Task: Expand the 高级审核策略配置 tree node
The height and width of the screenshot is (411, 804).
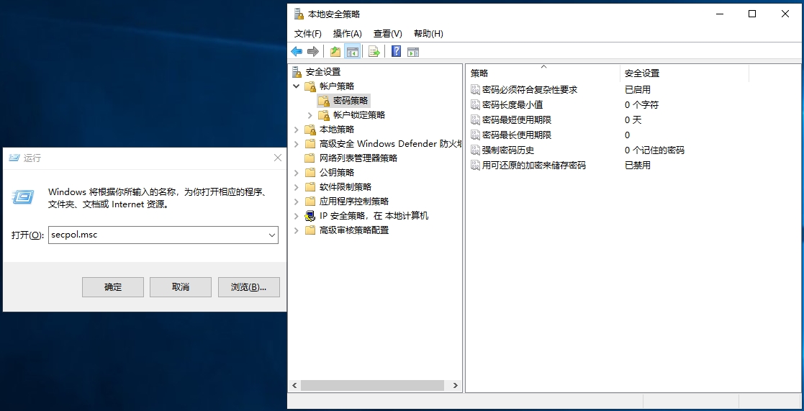Action: coord(297,230)
